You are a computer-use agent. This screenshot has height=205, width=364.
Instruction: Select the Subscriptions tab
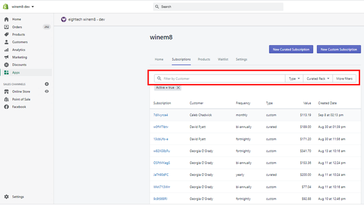tap(181, 59)
